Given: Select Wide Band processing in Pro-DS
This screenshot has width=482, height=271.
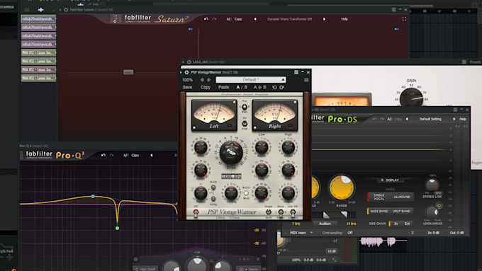Looking at the screenshot, I should [379, 211].
